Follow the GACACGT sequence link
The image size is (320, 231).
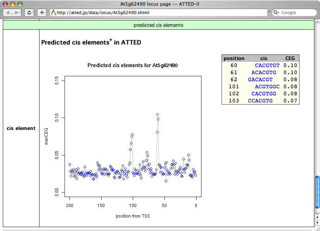click(260, 79)
